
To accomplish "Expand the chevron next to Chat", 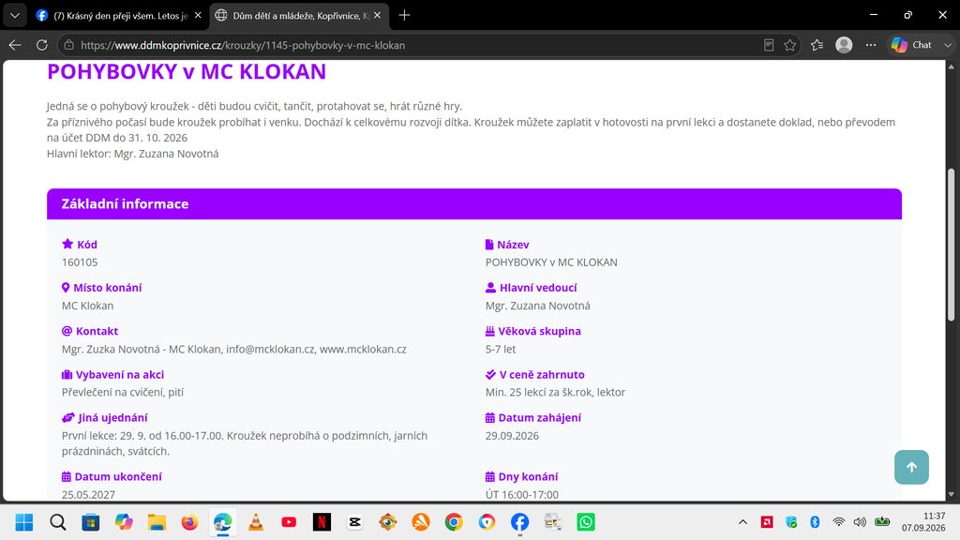I will point(948,45).
